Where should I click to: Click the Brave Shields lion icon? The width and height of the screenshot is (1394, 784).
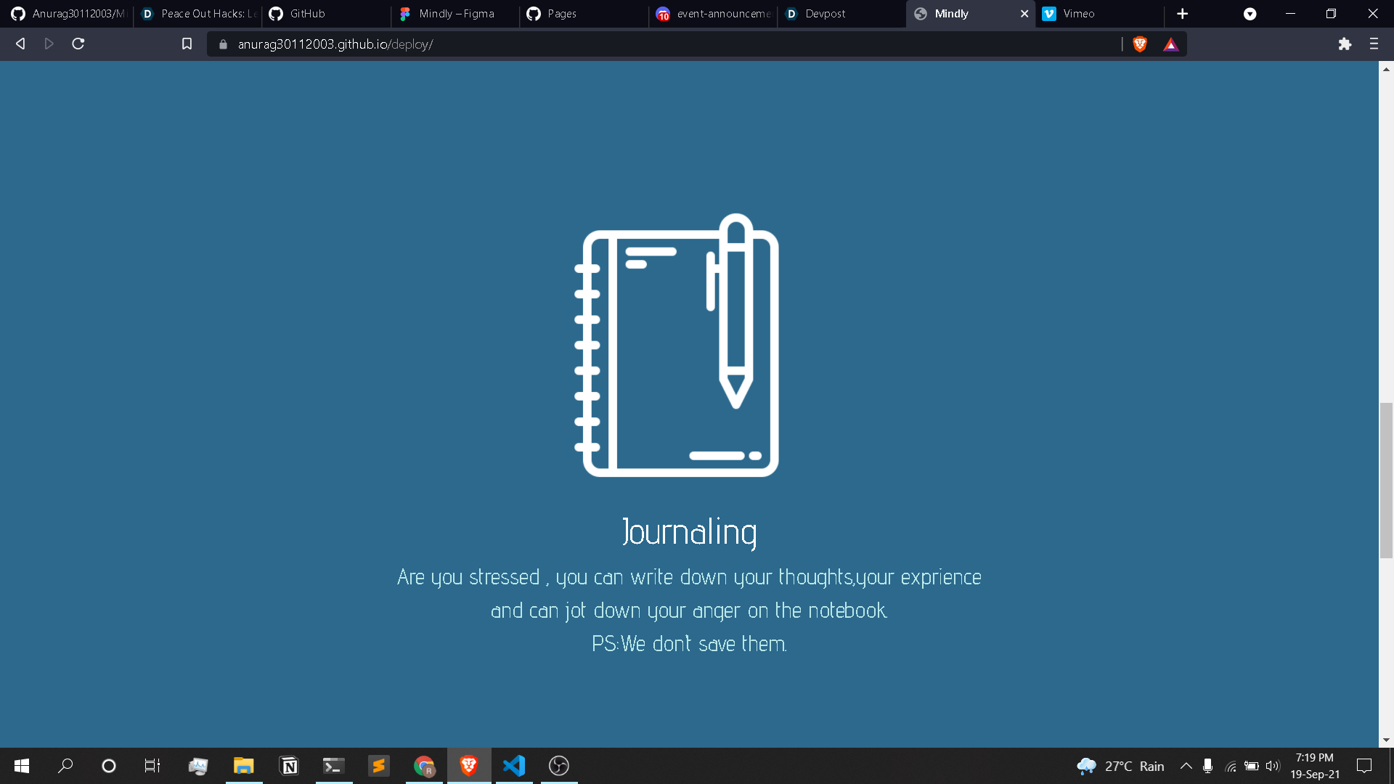1140,44
